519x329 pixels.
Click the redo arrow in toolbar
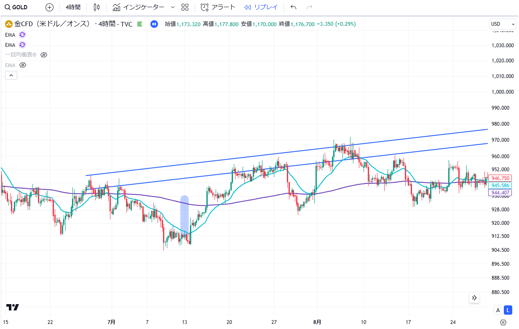pyautogui.click(x=309, y=7)
